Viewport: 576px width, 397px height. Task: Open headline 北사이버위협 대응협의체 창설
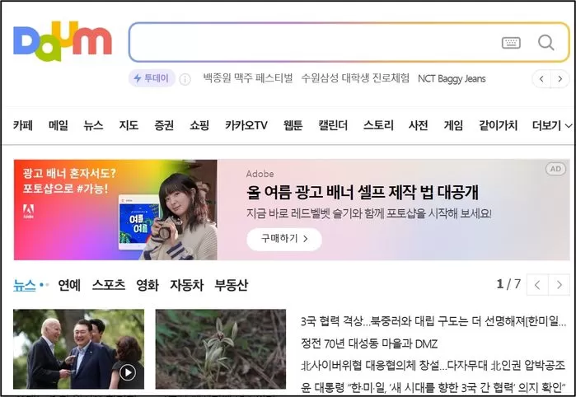[433, 366]
